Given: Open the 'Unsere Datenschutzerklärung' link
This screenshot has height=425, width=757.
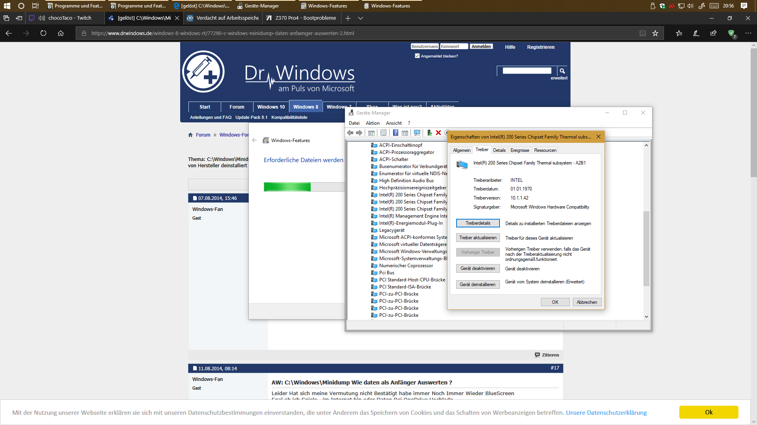Looking at the screenshot, I should (x=606, y=412).
